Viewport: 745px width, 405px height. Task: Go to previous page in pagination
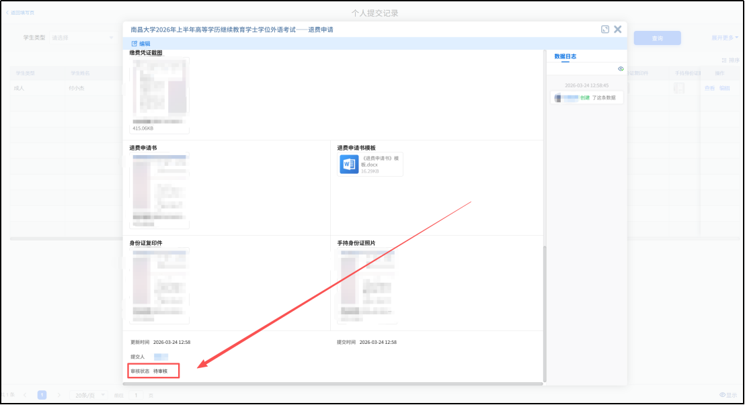25,395
